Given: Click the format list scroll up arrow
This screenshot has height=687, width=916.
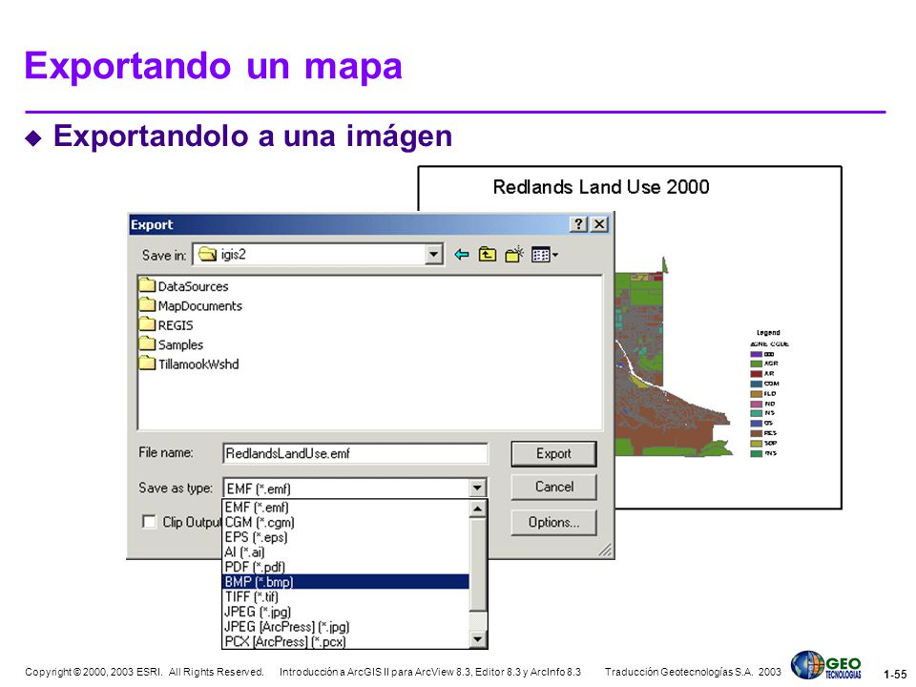Looking at the screenshot, I should pos(478,509).
